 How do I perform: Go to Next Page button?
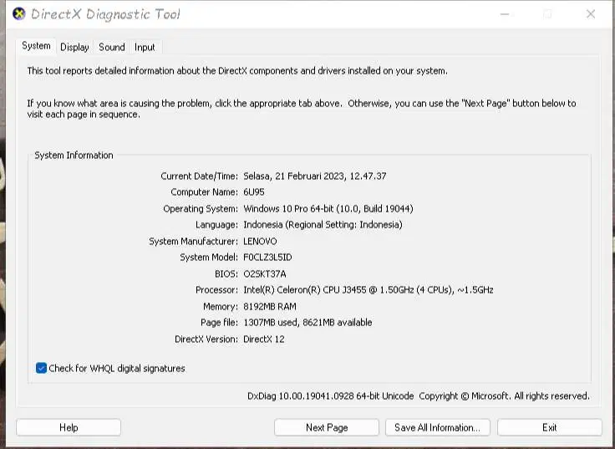click(x=327, y=427)
